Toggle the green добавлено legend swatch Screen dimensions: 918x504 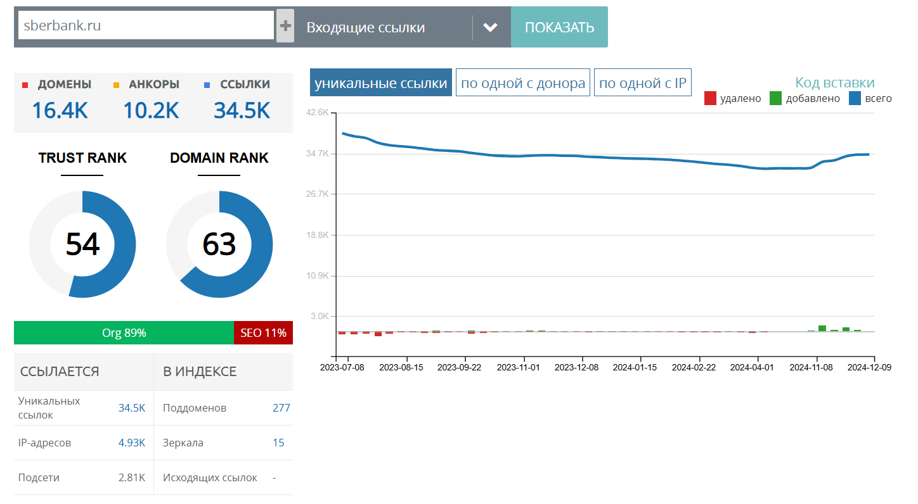point(775,98)
